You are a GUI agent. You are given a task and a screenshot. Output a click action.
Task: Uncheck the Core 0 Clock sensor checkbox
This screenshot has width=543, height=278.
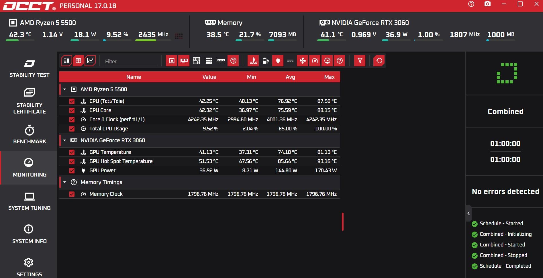[72, 120]
